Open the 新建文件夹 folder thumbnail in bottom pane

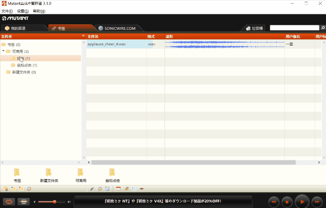[x=49, y=175]
